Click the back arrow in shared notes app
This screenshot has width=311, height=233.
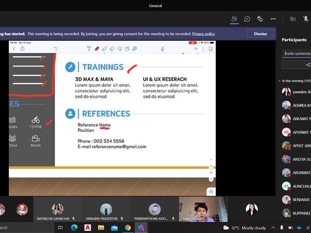(x=14, y=49)
